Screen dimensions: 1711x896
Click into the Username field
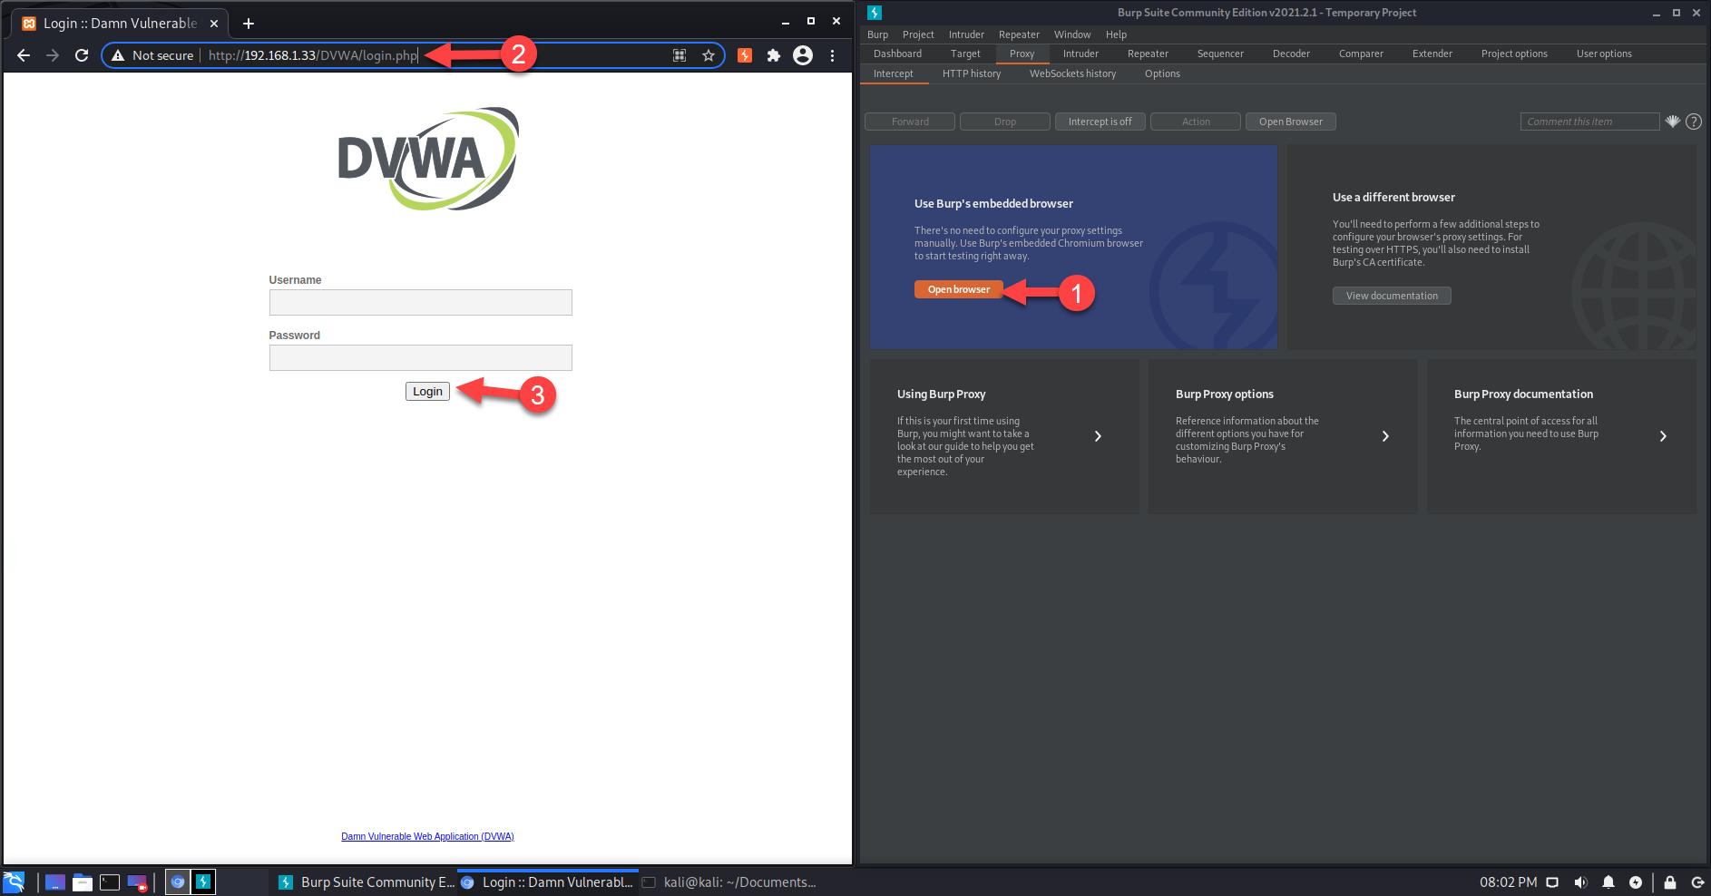[421, 302]
